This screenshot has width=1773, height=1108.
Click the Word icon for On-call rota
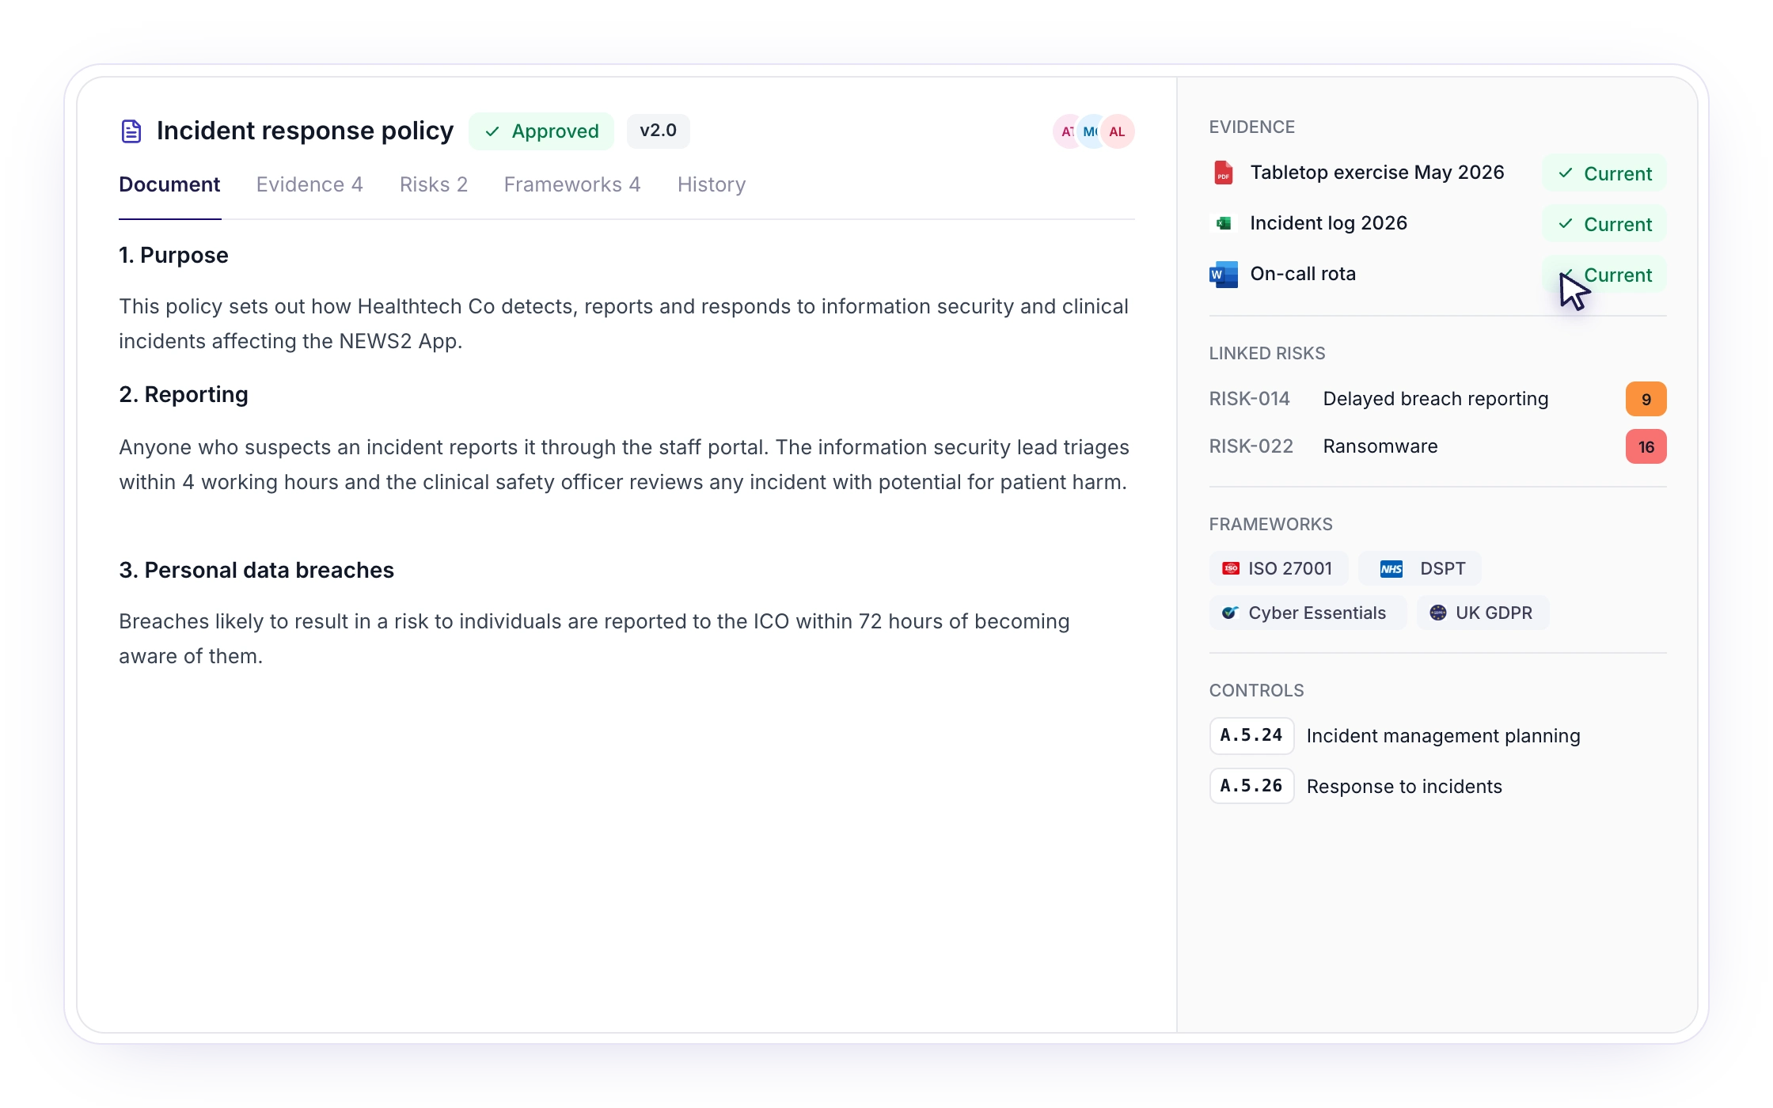[1223, 274]
